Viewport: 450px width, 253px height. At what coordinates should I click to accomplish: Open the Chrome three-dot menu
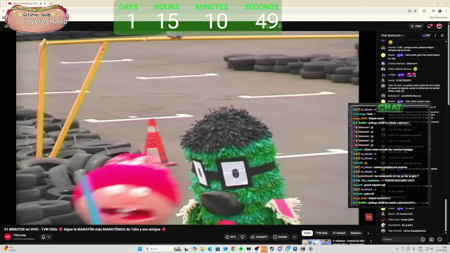[446, 11]
